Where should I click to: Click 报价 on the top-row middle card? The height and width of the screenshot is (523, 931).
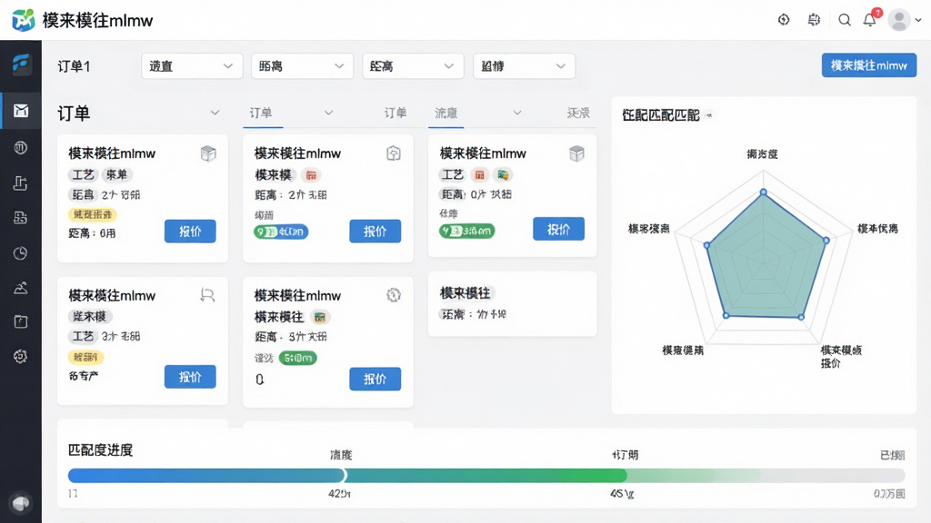coord(375,232)
